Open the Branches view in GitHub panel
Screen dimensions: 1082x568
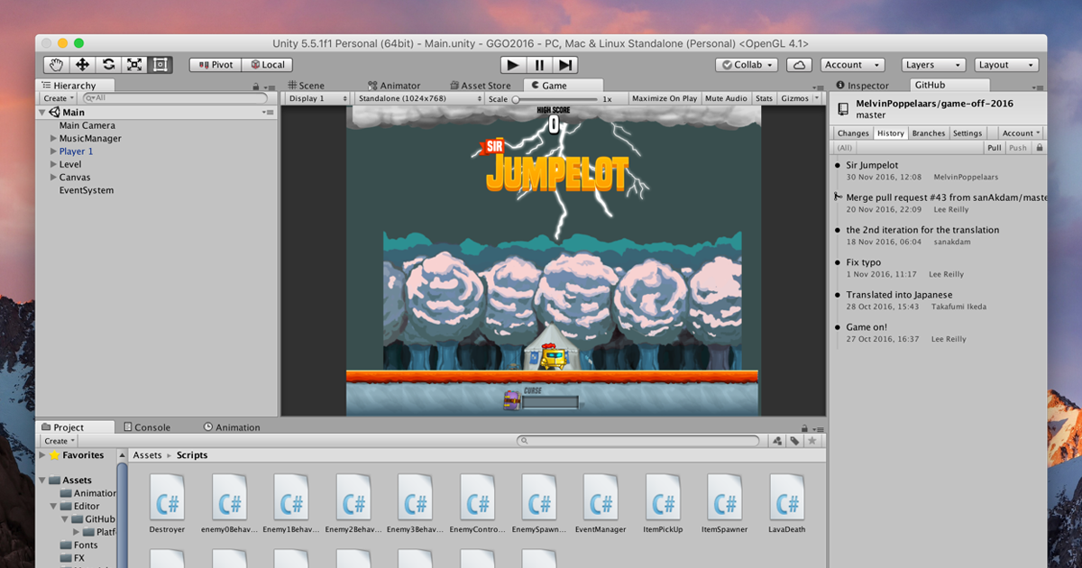point(929,132)
